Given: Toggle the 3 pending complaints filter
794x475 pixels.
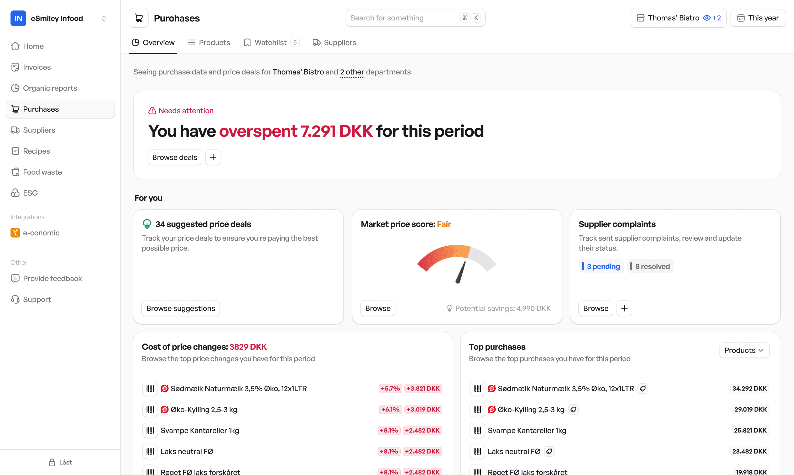Looking at the screenshot, I should pos(601,266).
